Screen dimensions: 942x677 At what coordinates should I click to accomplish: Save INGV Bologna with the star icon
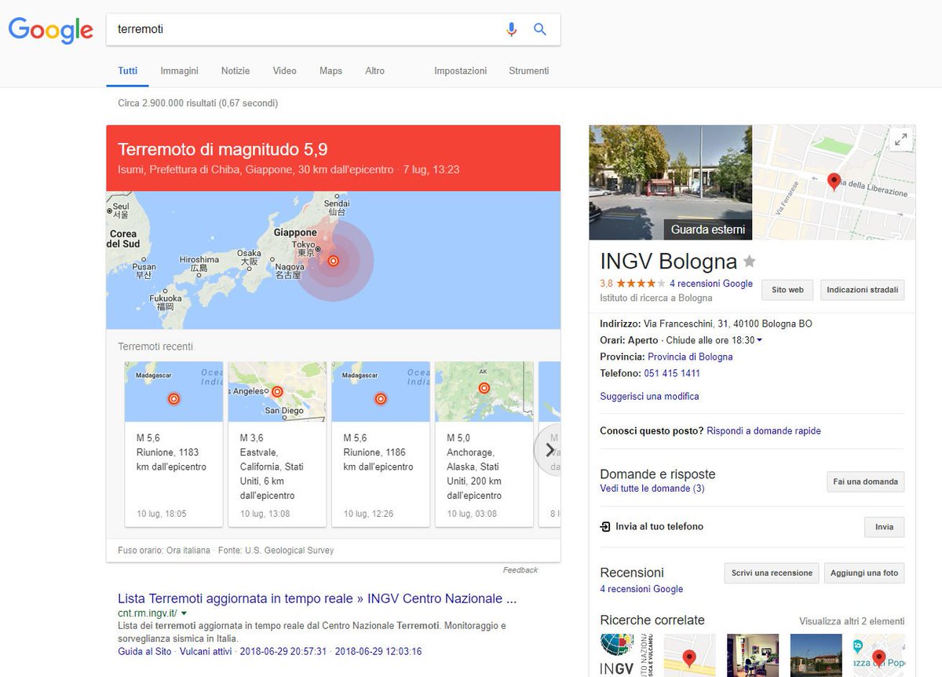tap(750, 261)
